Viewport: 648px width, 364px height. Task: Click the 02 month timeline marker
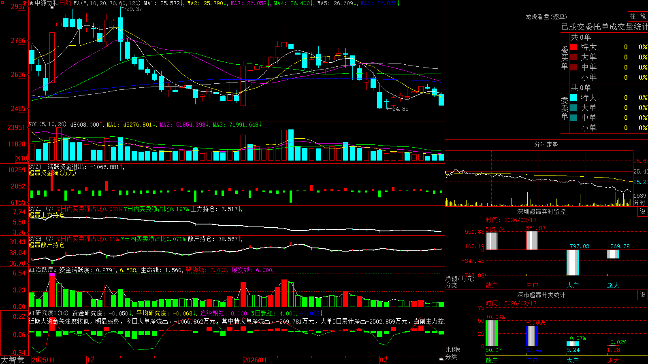384,360
